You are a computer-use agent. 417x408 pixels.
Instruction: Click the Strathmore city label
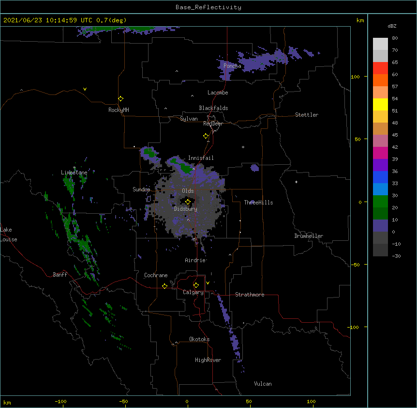(x=250, y=295)
